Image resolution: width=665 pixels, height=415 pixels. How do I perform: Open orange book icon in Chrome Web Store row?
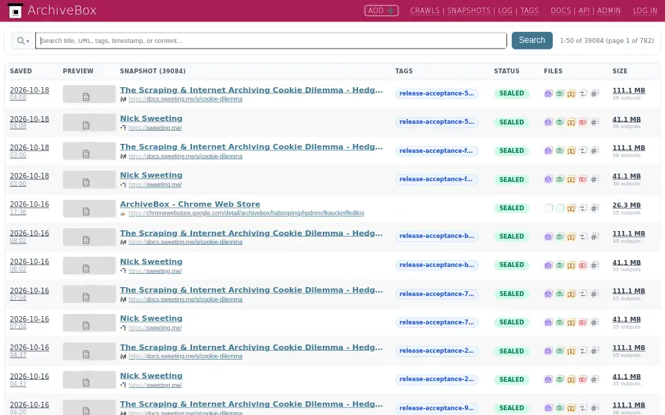click(x=571, y=208)
